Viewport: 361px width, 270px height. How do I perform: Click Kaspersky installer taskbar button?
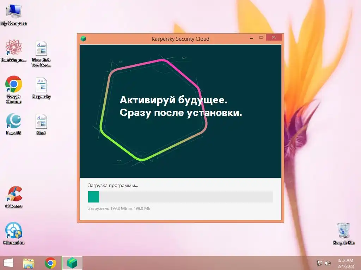pyautogui.click(x=72, y=263)
